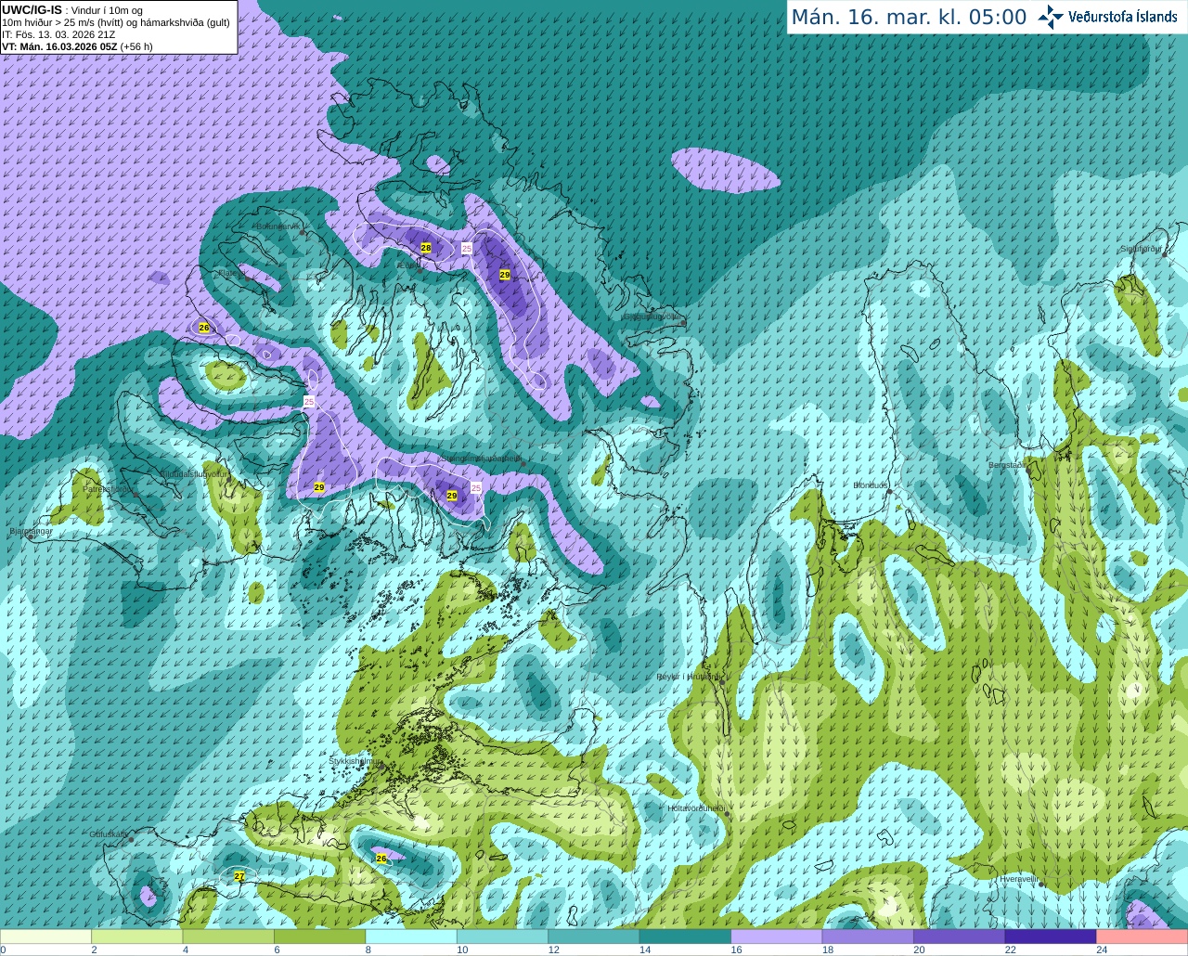This screenshot has height=956, width=1188.
Task: Pick the 0–2 m/s palest yellow swatch
Action: click(45, 937)
